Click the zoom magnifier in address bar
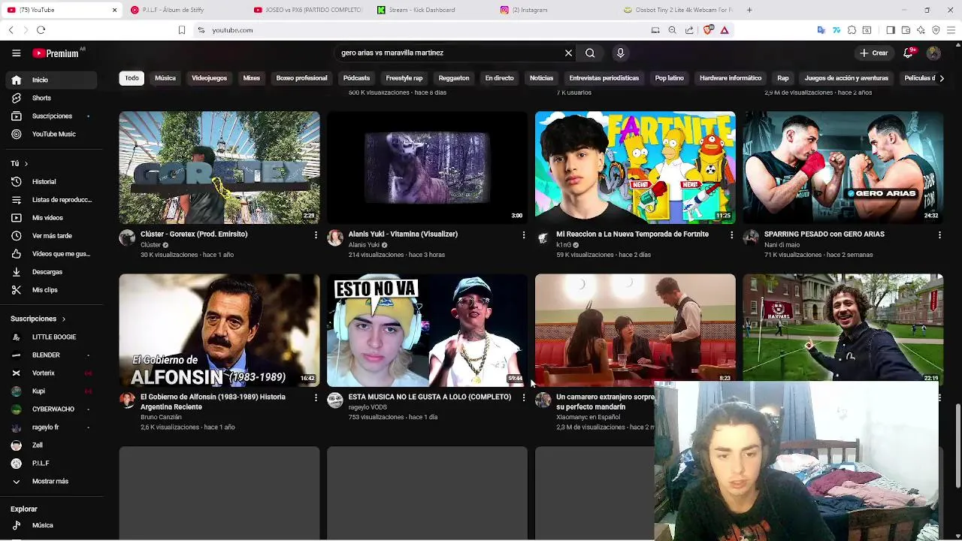The image size is (962, 541). pyautogui.click(x=672, y=30)
